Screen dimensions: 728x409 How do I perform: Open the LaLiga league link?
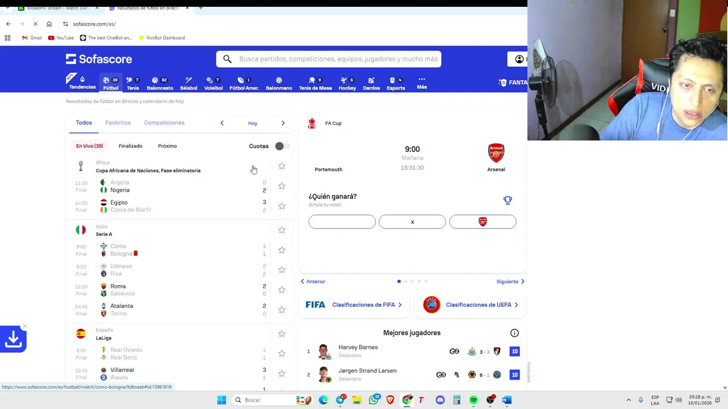point(104,338)
